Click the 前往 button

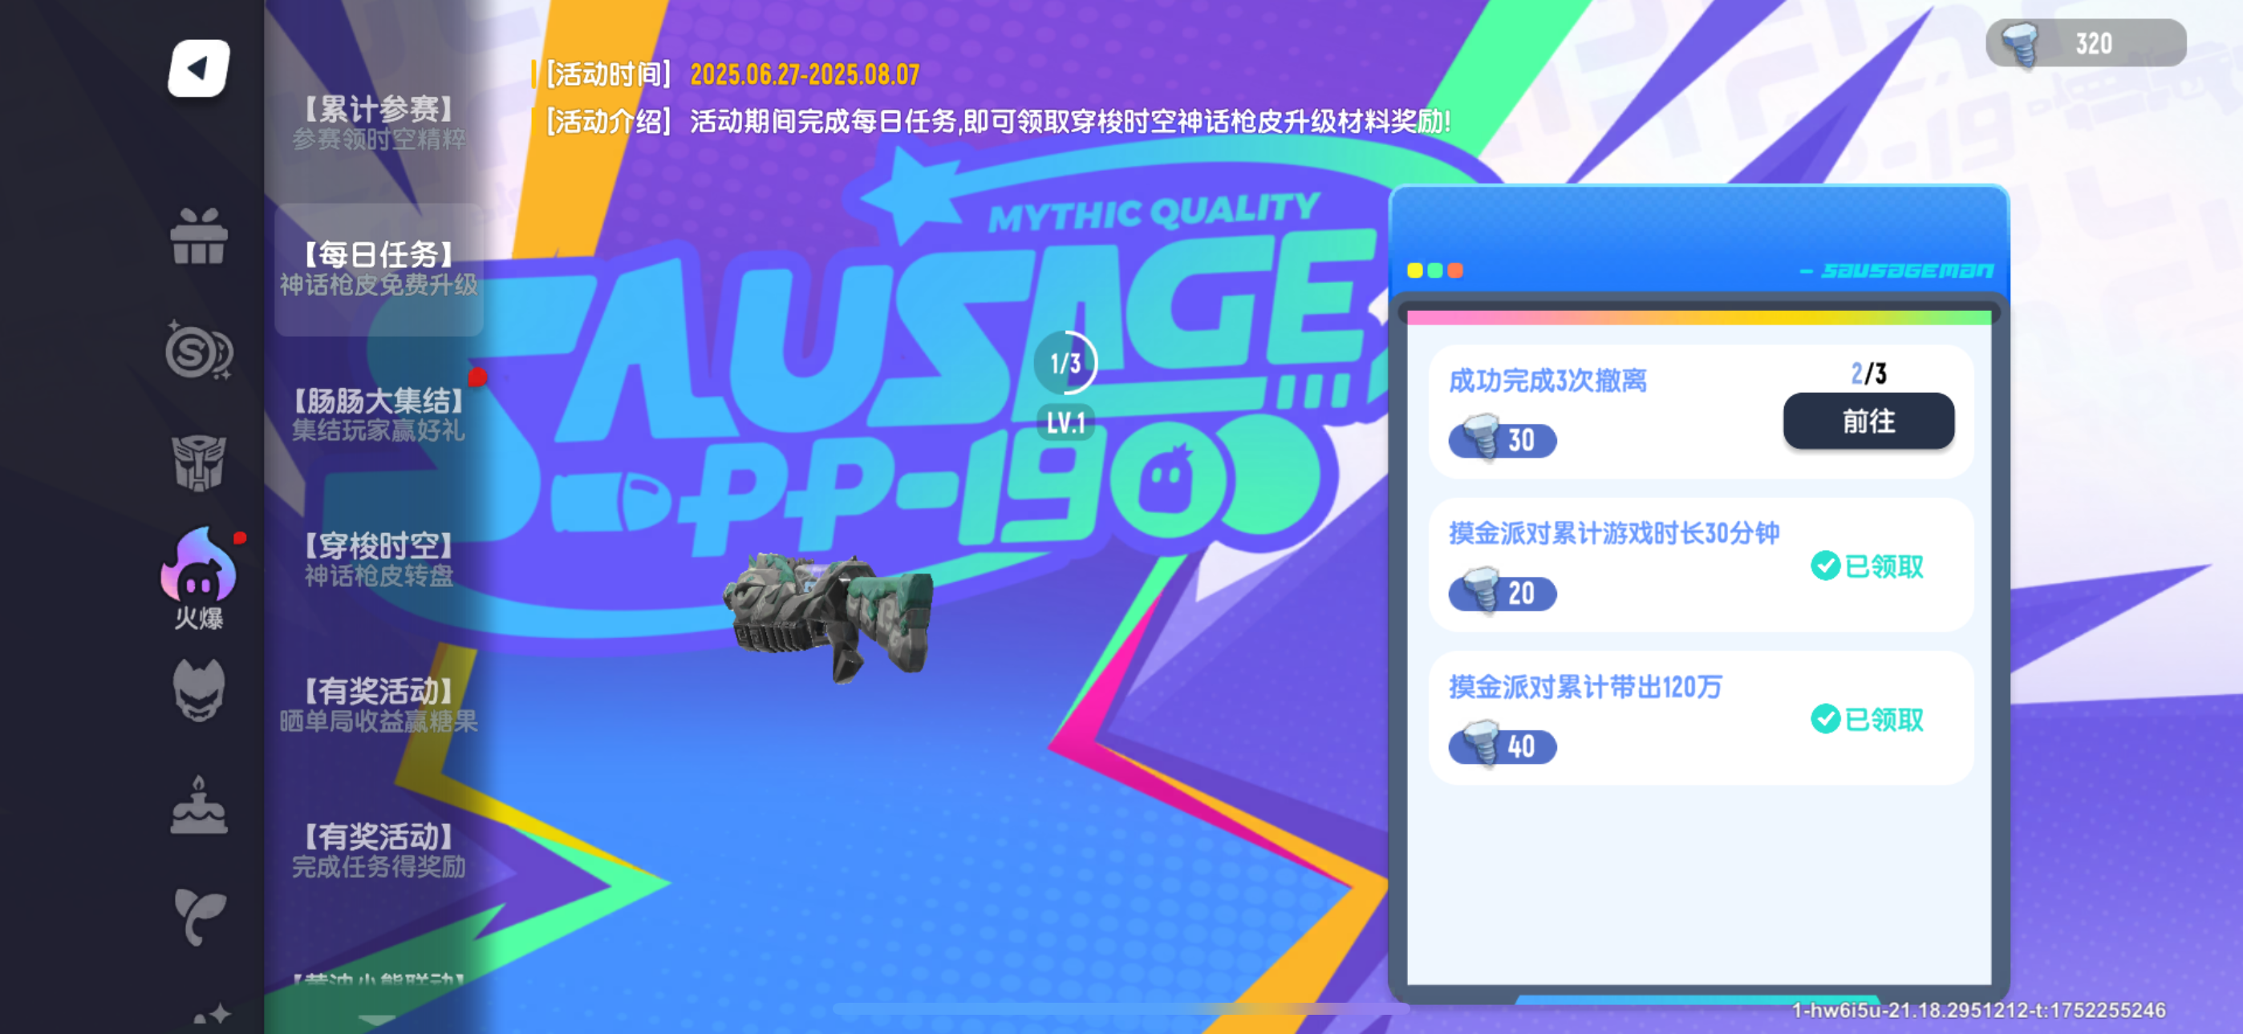tap(1868, 422)
